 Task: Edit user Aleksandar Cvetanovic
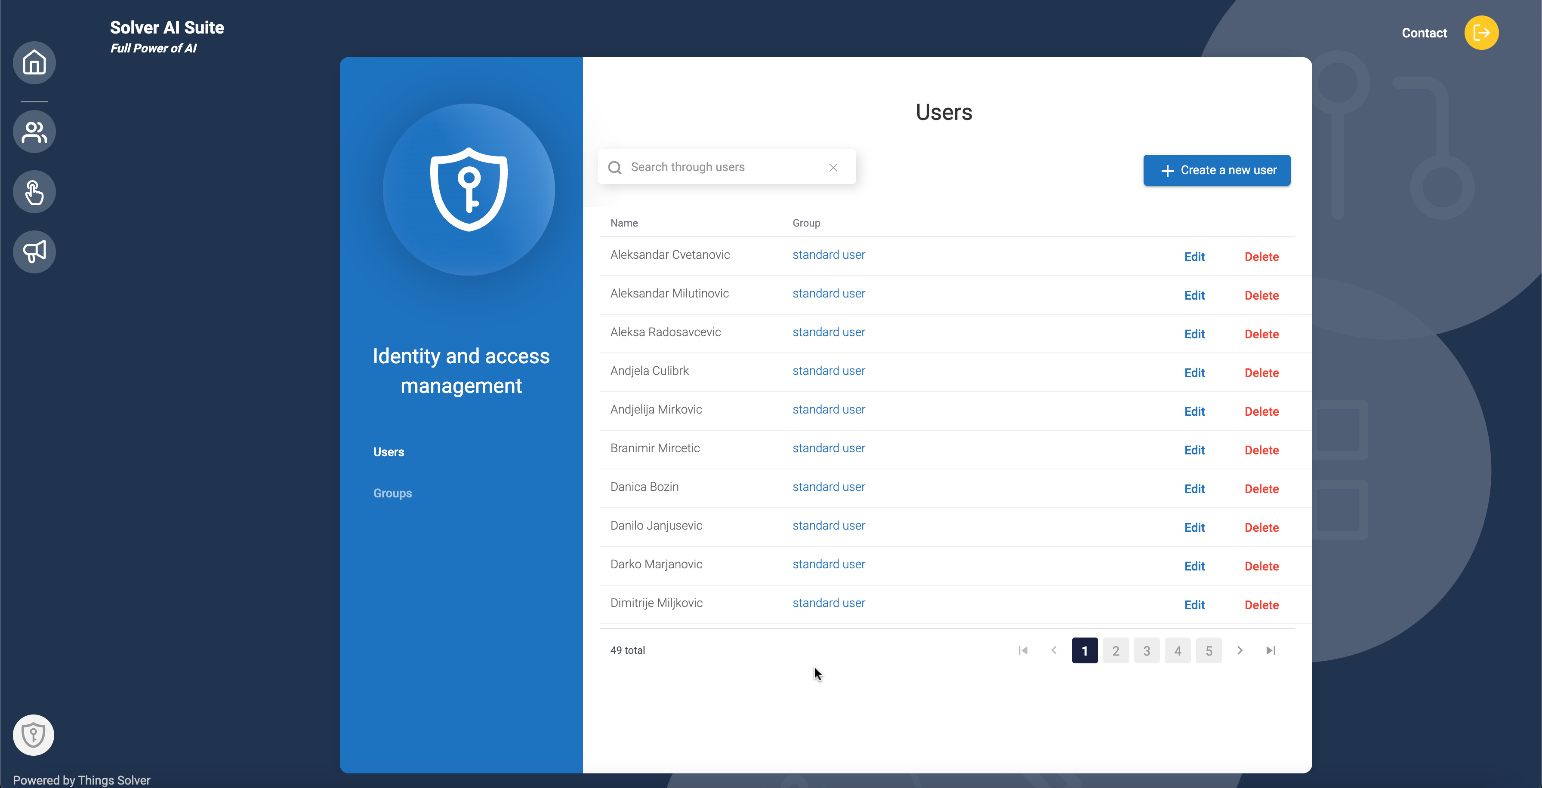tap(1195, 257)
